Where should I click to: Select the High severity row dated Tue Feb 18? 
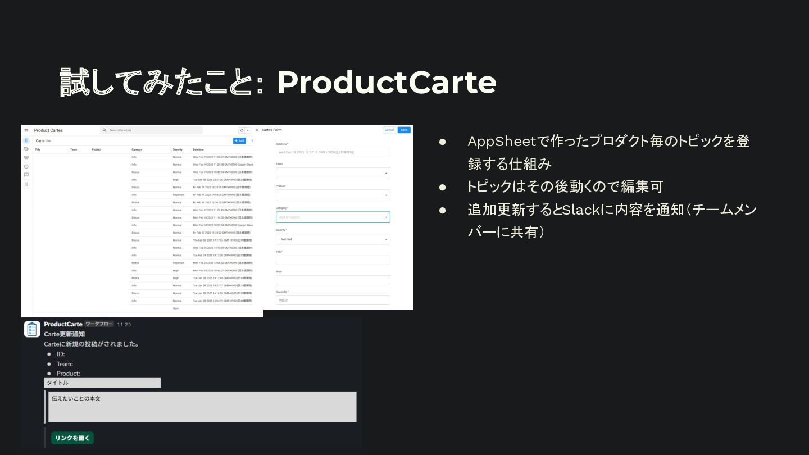click(x=143, y=180)
